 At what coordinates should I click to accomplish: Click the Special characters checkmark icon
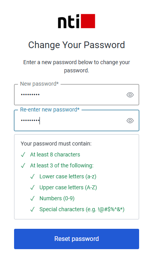pos(32,209)
